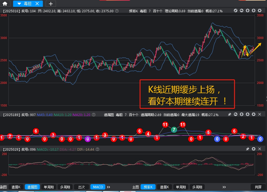Image resolution: width=267 pixels, height=192 pixels.
Task: Click the up arrow icon in main chart header
Action: point(248,11)
